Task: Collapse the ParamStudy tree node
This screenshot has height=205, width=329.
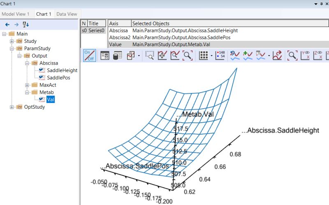Action: [x=12, y=49]
